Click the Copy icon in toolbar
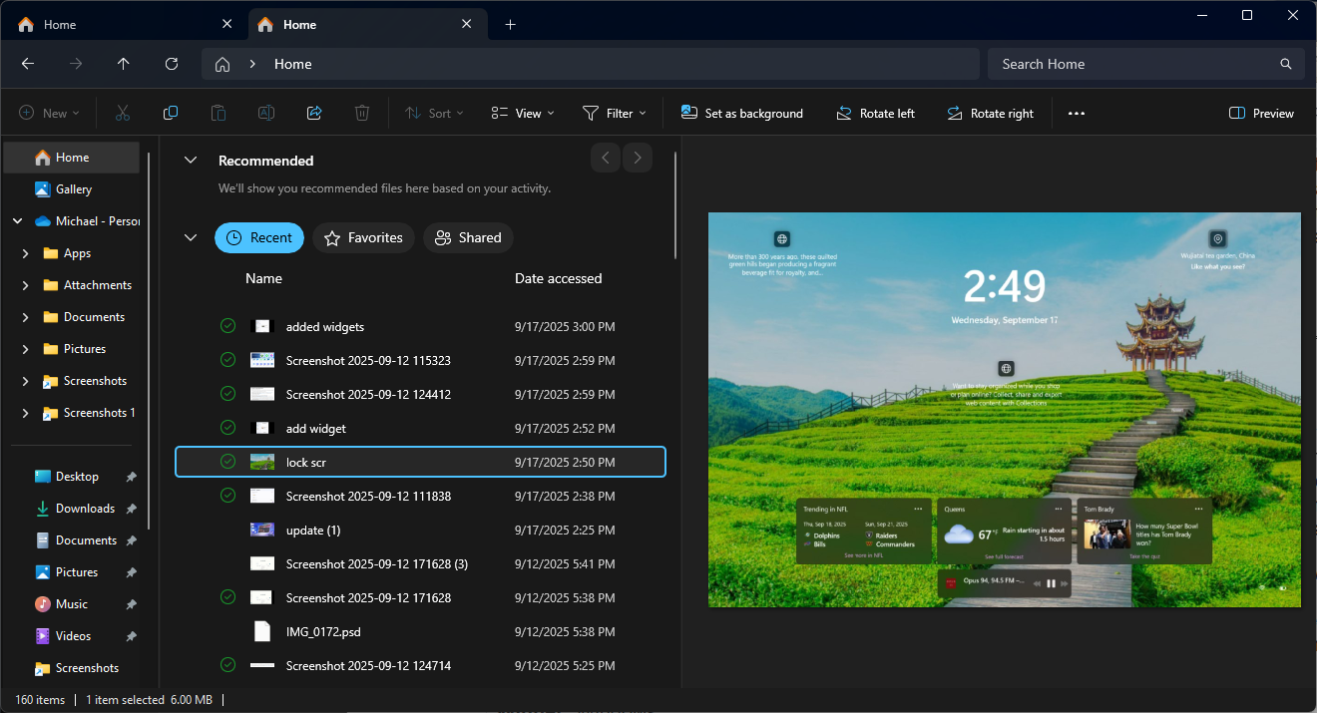 coord(171,113)
